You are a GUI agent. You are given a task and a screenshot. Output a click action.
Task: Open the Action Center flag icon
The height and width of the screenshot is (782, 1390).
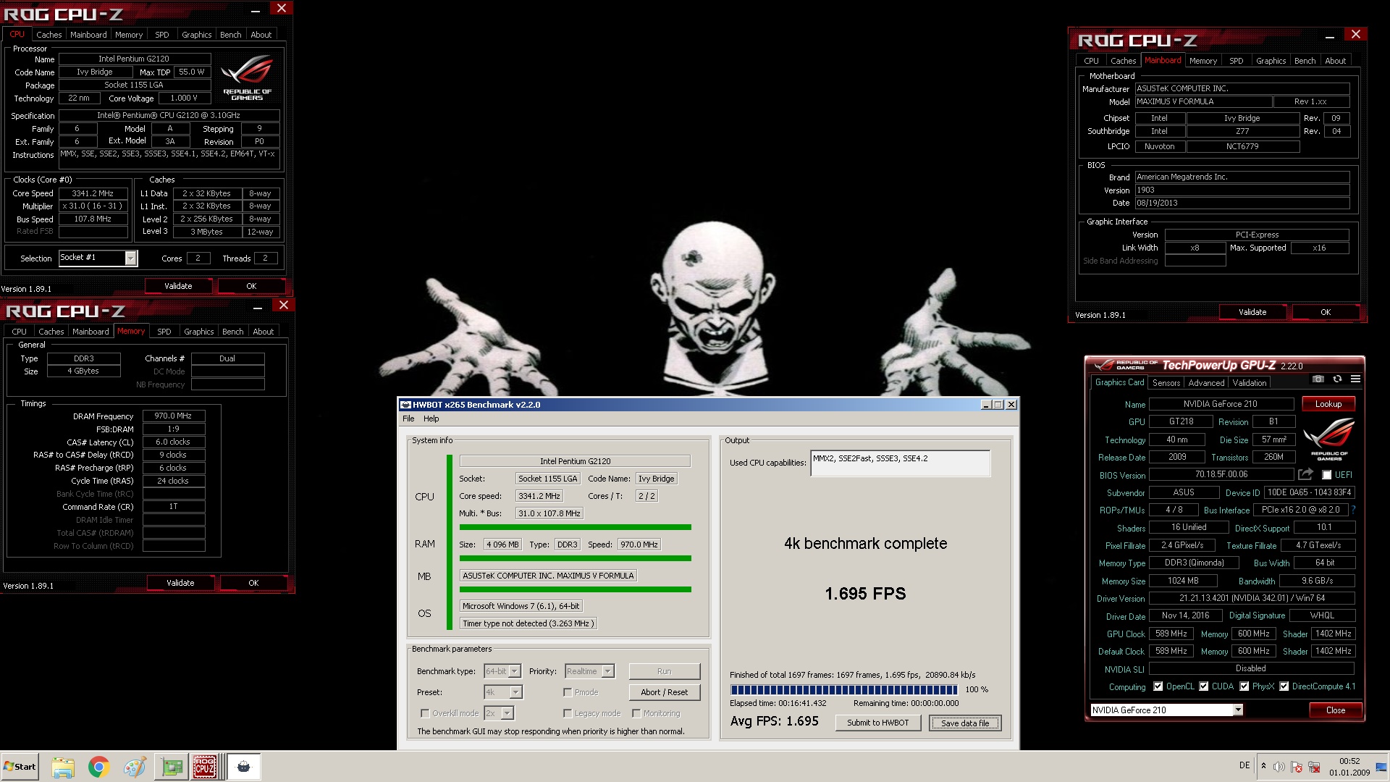coord(1297,767)
